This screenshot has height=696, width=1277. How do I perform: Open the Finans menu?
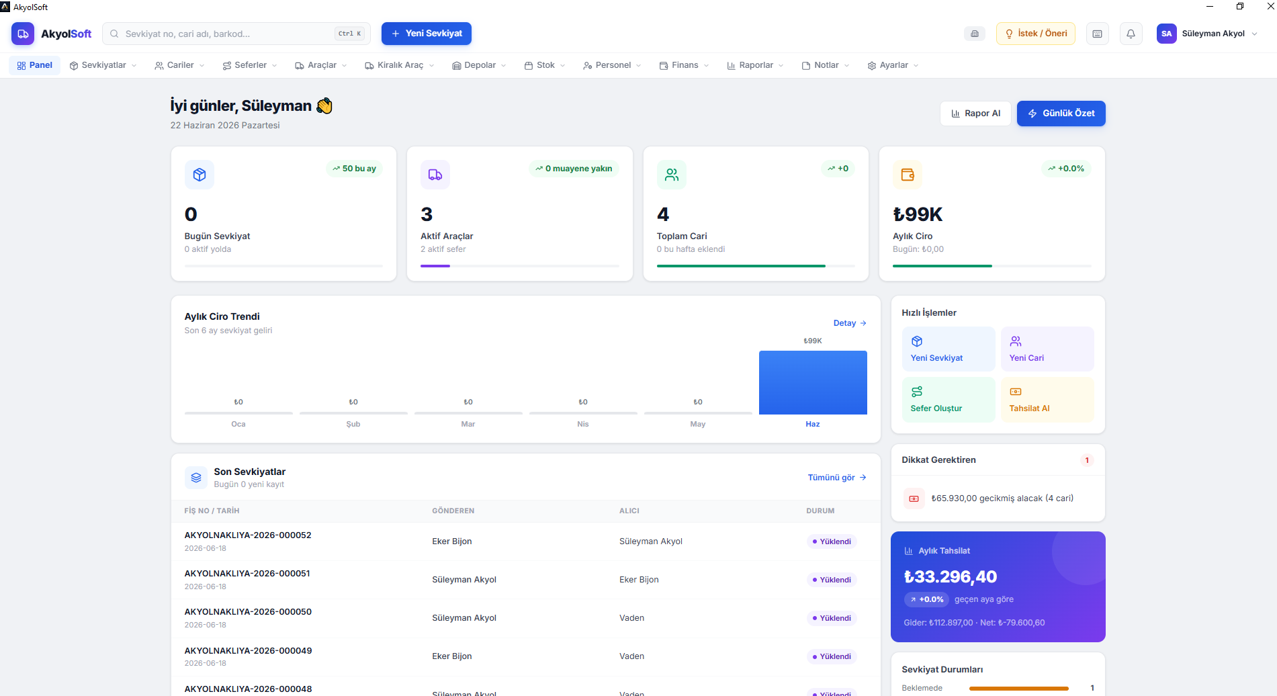[x=684, y=65]
